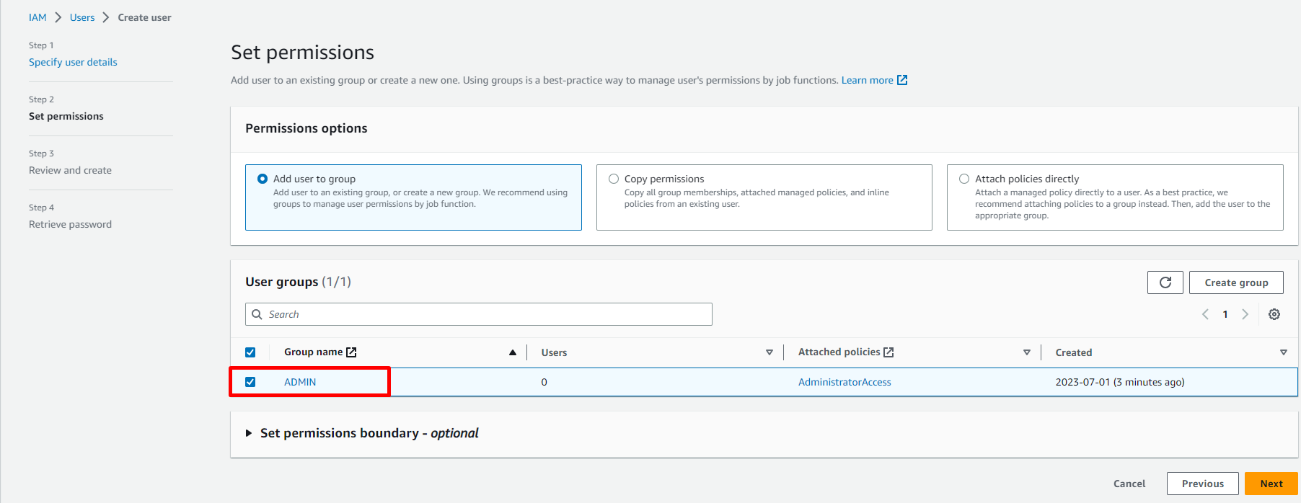Sort by Users column dropdown arrow

[x=769, y=352]
